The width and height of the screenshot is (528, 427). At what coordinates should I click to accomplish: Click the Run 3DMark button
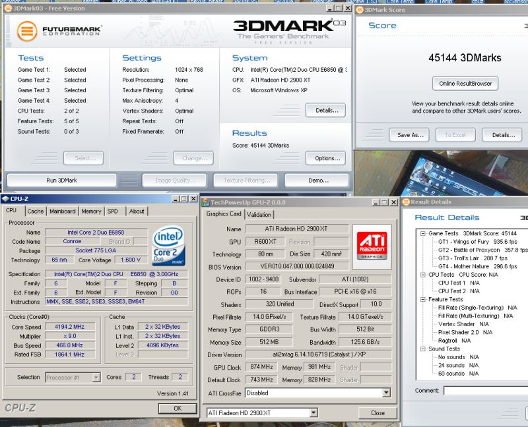tap(61, 180)
